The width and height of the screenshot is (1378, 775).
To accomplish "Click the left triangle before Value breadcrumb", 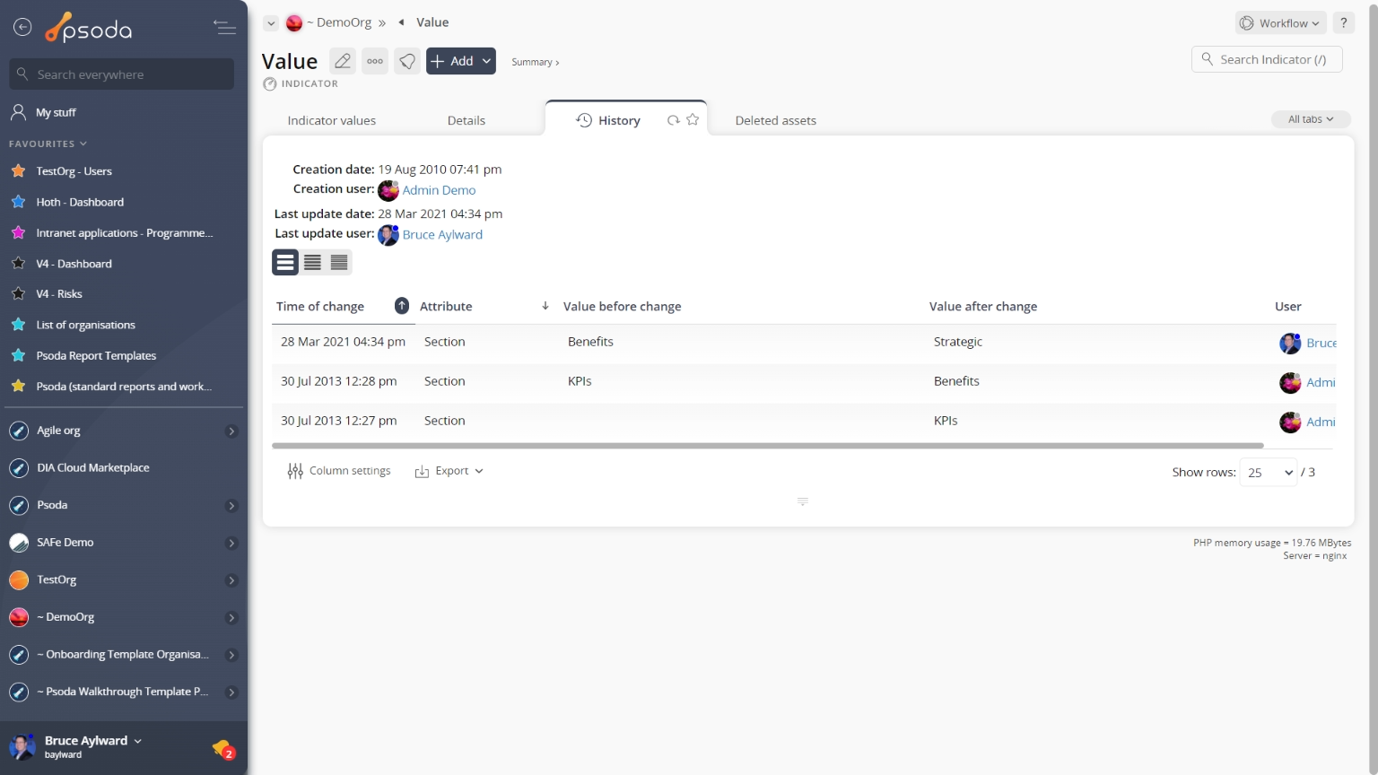I will [x=401, y=22].
